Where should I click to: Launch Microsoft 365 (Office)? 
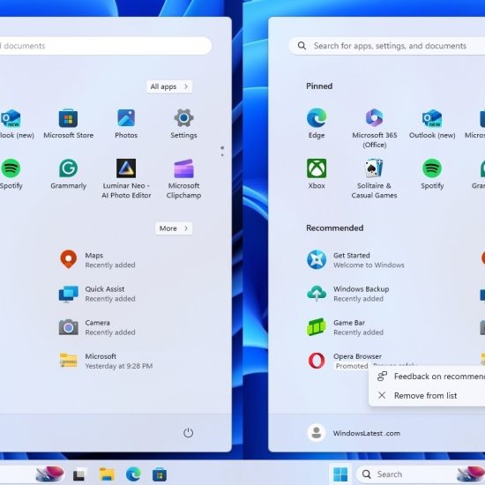374,128
